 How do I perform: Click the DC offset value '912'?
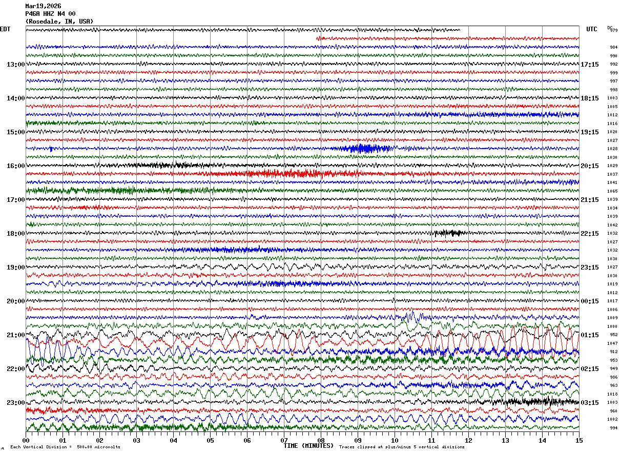(x=613, y=352)
